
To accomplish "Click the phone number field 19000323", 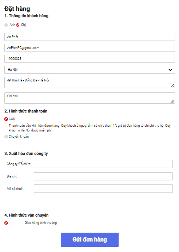I will tap(89, 59).
